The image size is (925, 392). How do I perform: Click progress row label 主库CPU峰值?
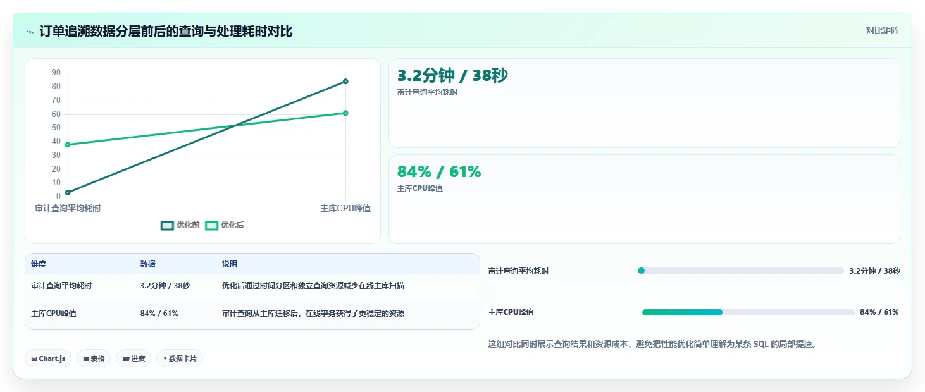click(x=511, y=312)
